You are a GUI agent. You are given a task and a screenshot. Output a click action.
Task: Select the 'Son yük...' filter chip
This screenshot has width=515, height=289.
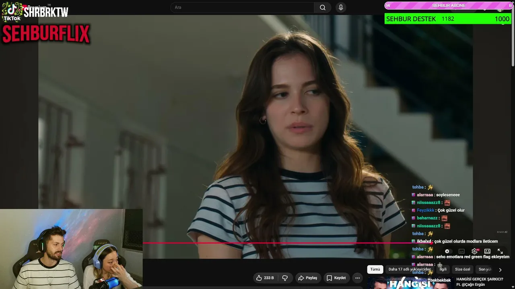point(485,269)
